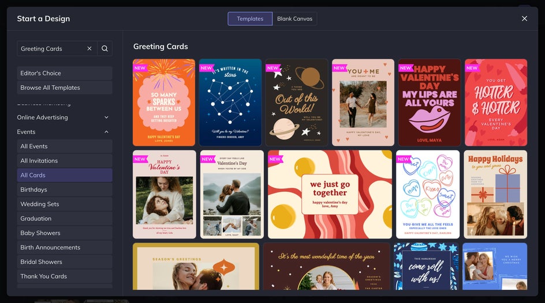545x303 pixels.
Task: Open the Most Wonderful Time of the Year template
Action: pos(326,266)
